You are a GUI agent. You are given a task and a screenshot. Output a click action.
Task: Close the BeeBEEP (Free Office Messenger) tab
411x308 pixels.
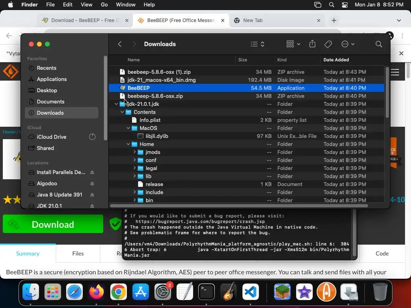coord(222,20)
